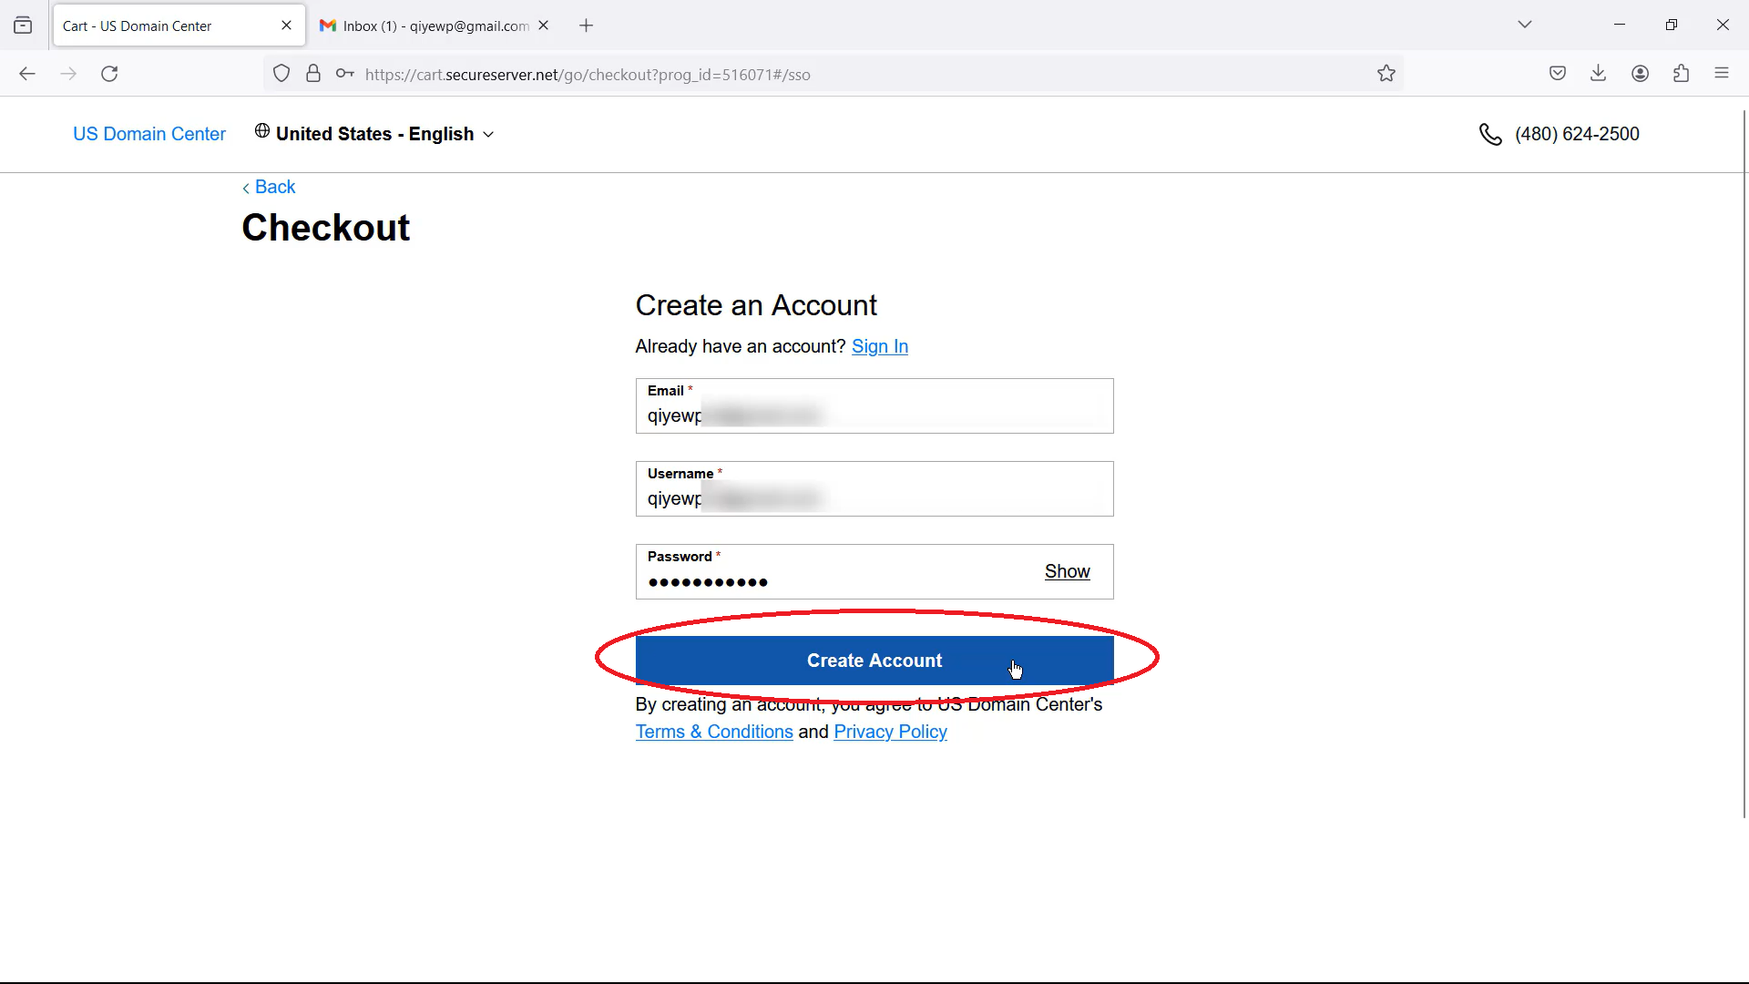The height and width of the screenshot is (984, 1749).
Task: Open a new tab with plus
Action: 586,26
